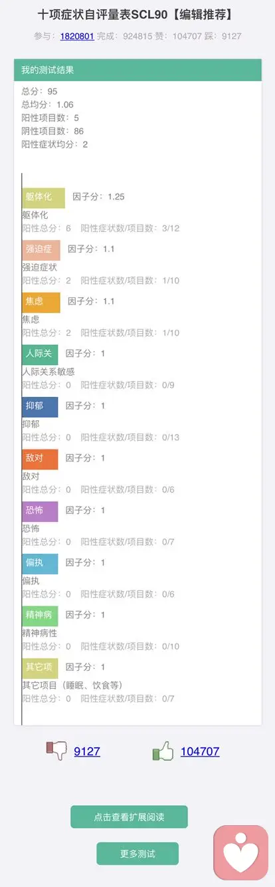Screen dimensions: 275x887
Task: Click the 更多测试 button
Action: [137, 854]
